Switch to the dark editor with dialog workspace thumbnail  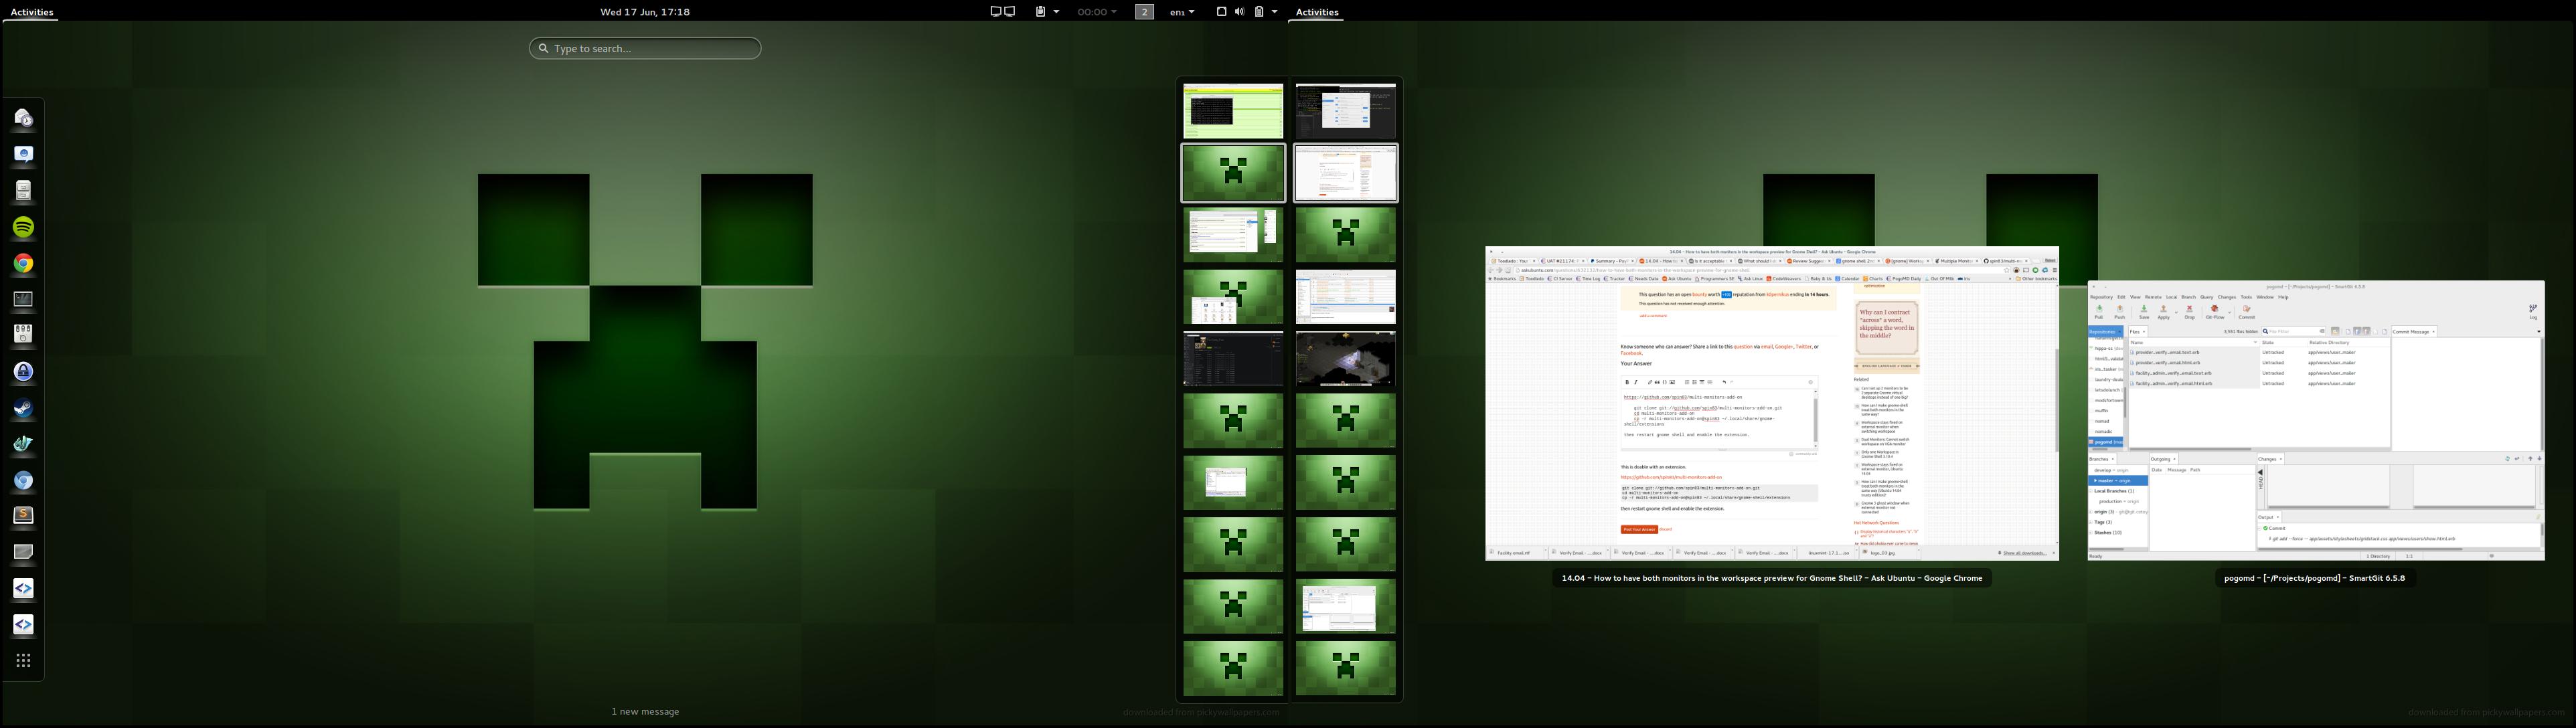click(1345, 111)
